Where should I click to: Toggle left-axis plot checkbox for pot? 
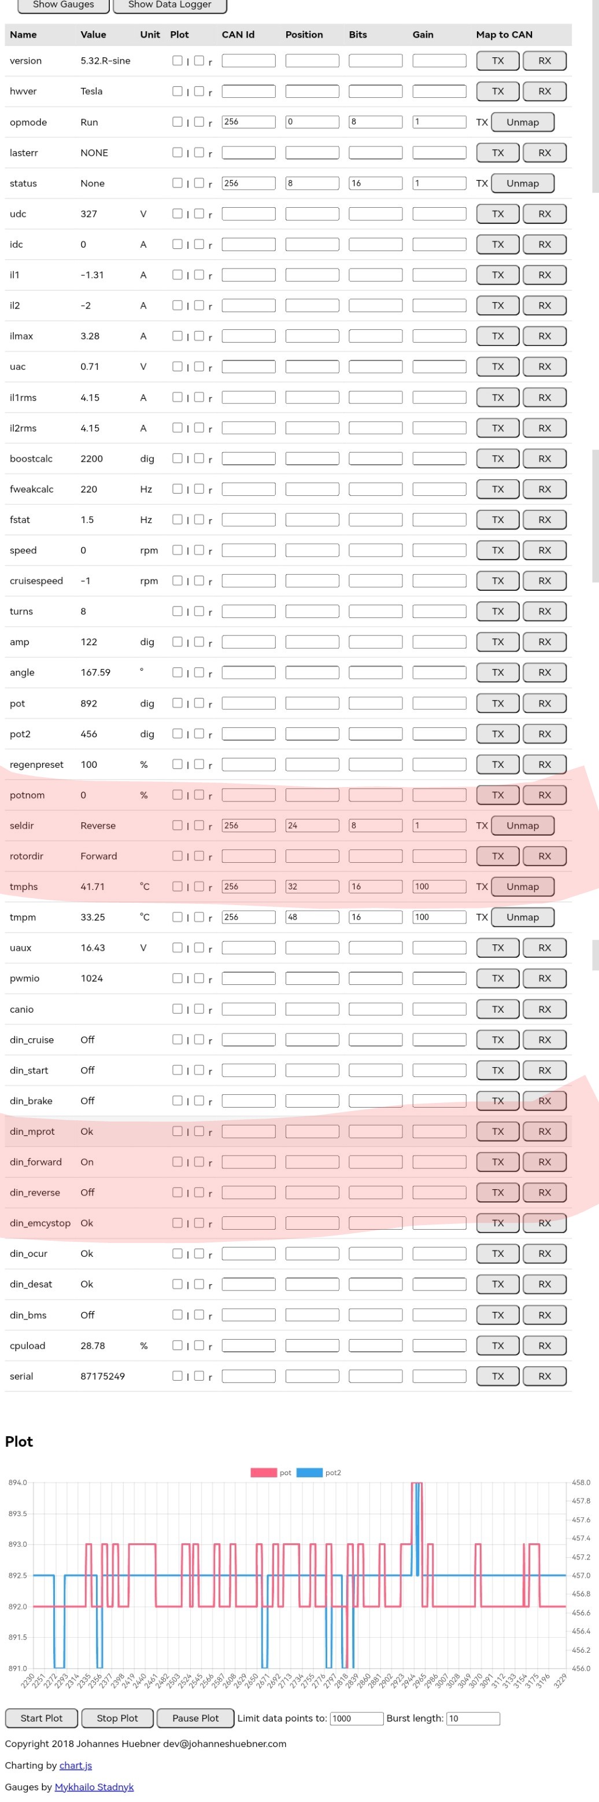coord(178,703)
